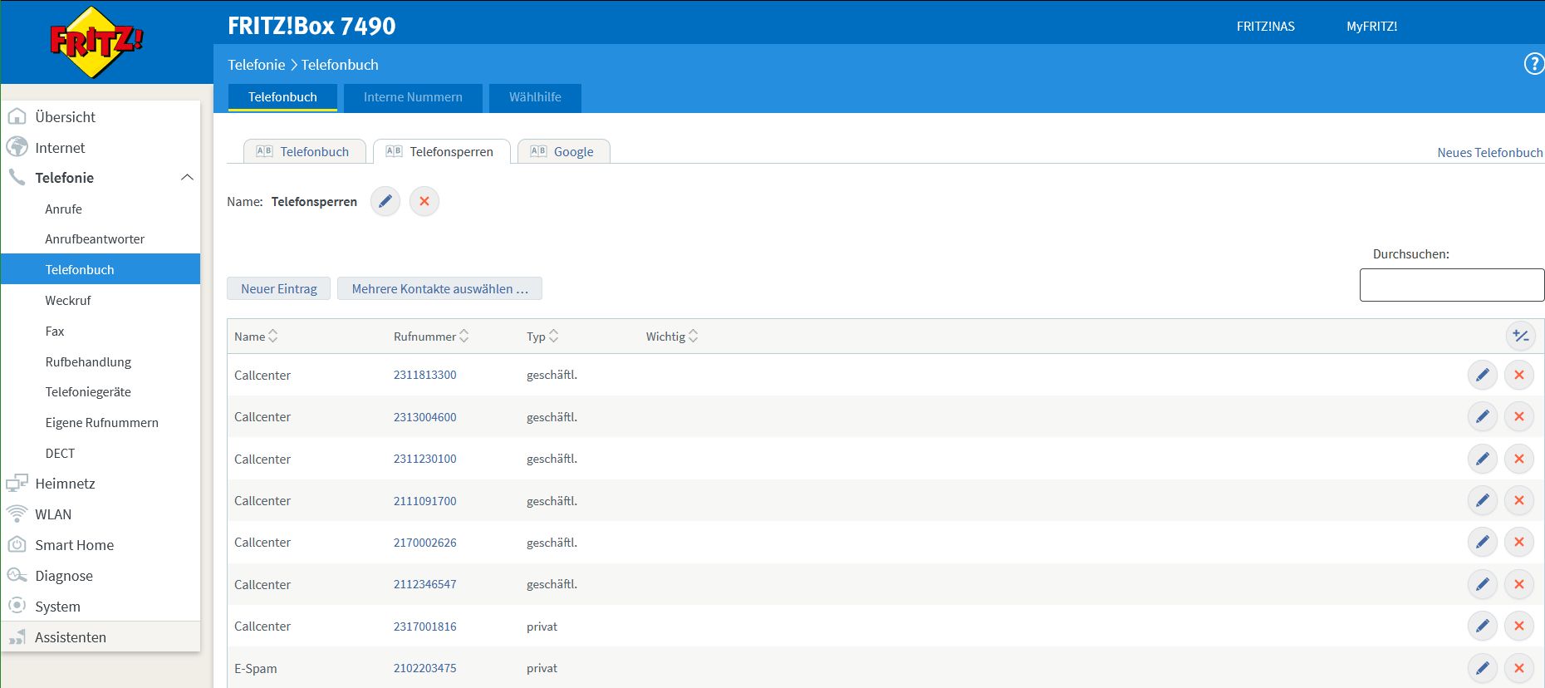The height and width of the screenshot is (688, 1545).
Task: Edit Callcenter entry 2170002626
Action: 1482,542
